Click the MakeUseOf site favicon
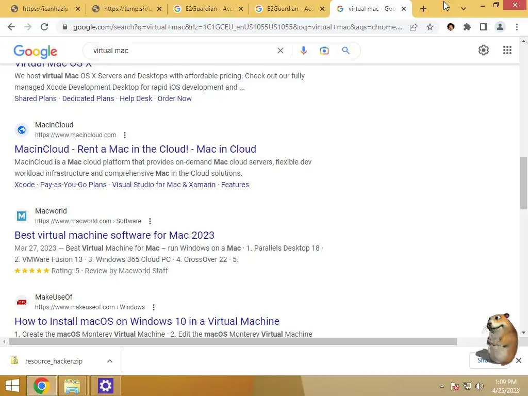 pyautogui.click(x=22, y=302)
